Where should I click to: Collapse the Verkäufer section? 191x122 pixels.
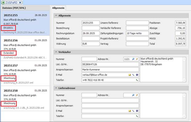(56, 52)
